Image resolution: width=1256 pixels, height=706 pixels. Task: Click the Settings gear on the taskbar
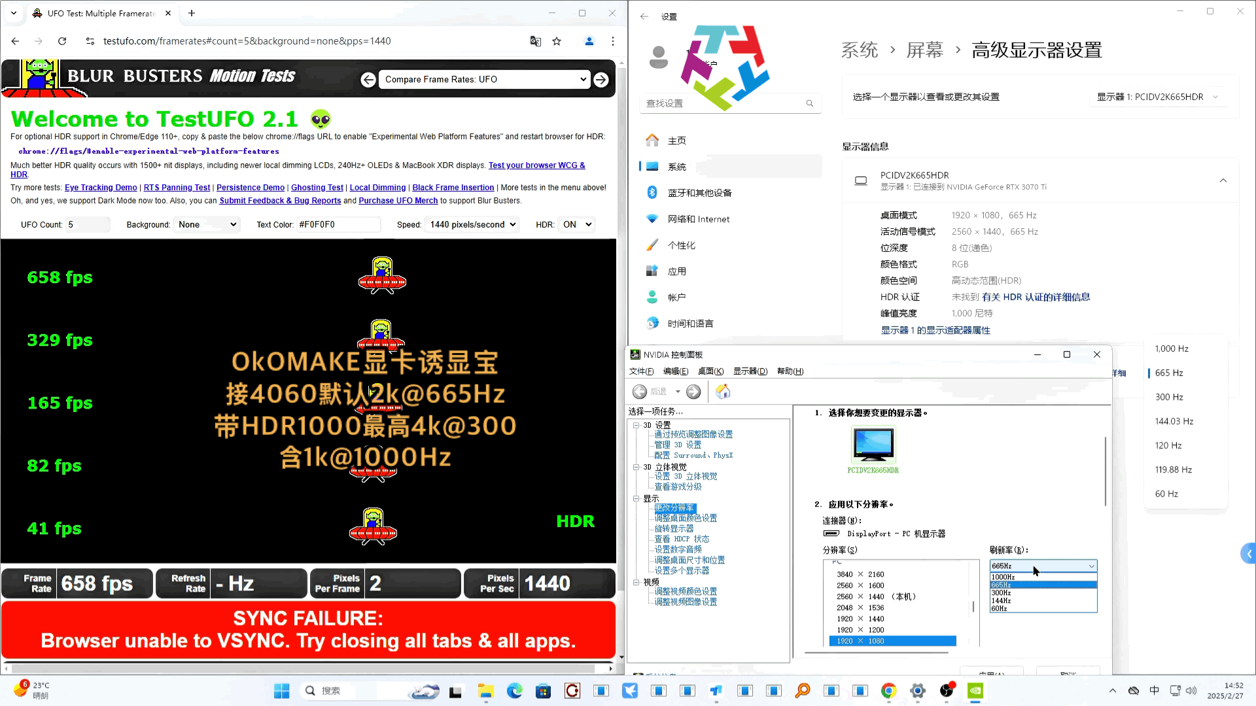point(918,691)
